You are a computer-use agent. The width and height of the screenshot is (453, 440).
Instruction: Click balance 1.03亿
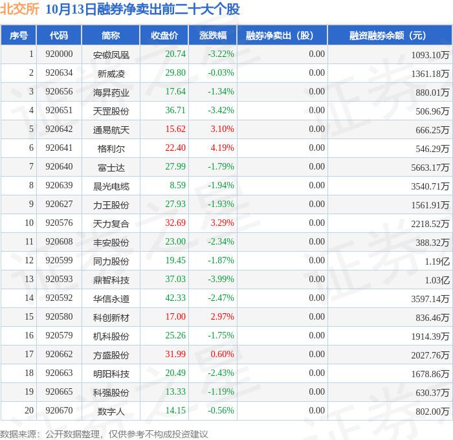[437, 280]
